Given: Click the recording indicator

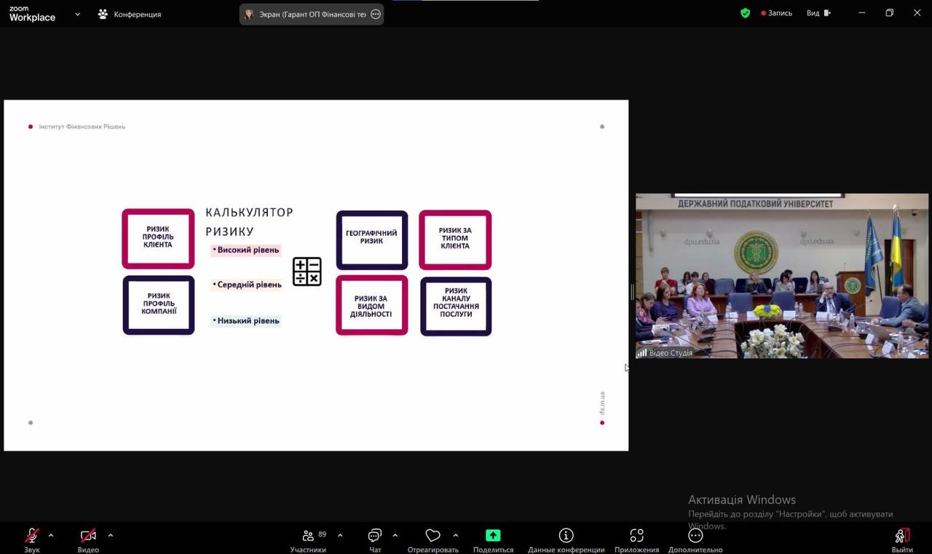Looking at the screenshot, I should pos(776,13).
